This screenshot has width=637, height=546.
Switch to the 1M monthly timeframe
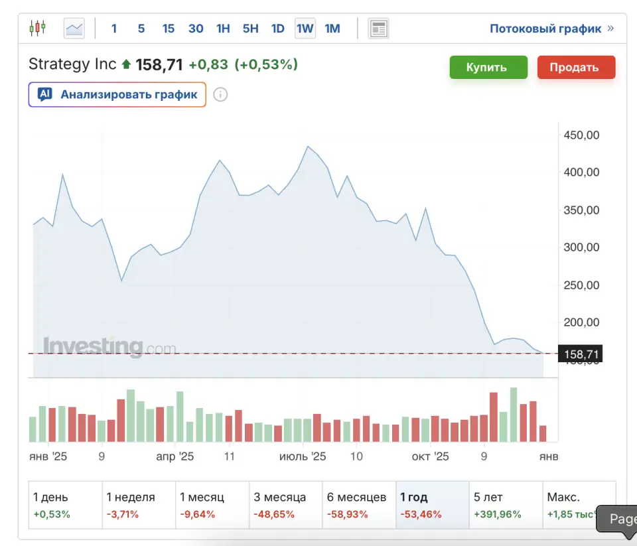pos(332,29)
